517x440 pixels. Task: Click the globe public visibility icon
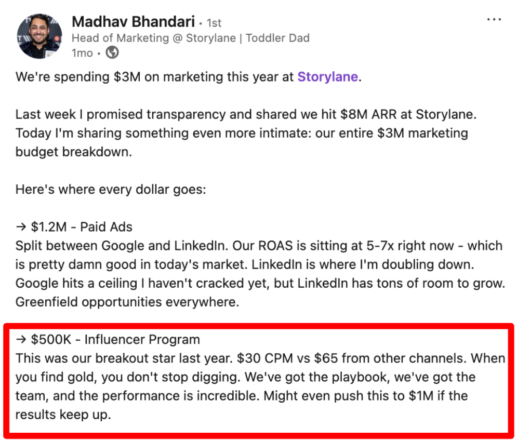[x=112, y=52]
